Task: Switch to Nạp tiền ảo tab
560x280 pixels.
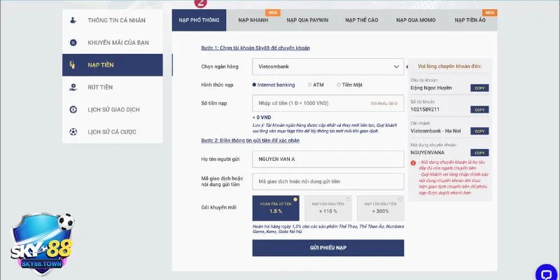Action: 470,20
